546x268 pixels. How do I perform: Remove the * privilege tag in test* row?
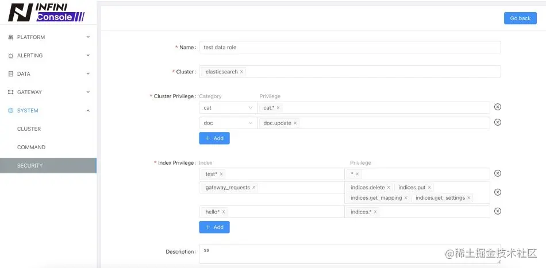click(357, 174)
